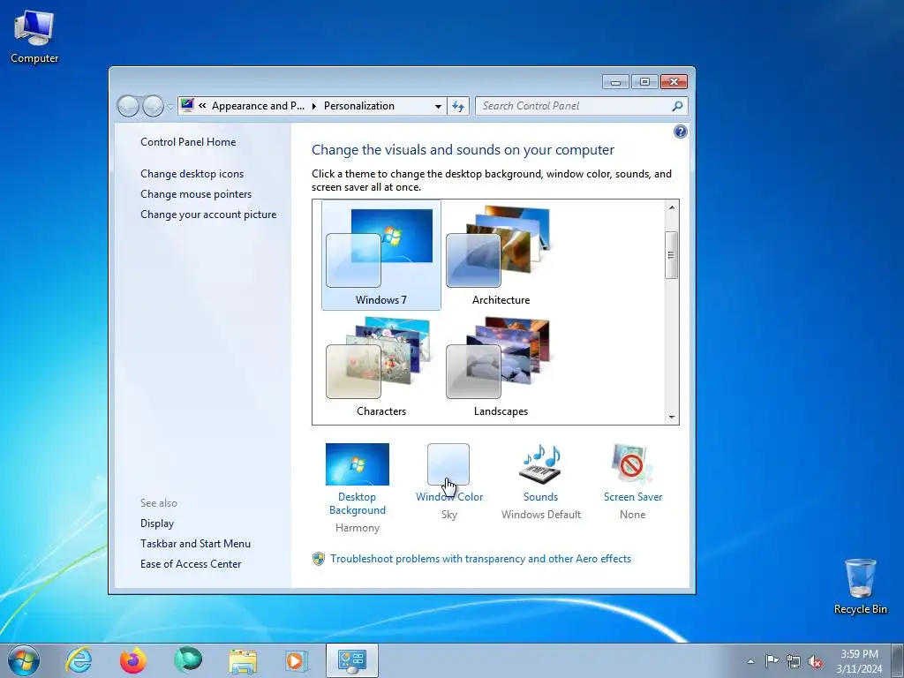
Task: Click the Control Panel taskbar button
Action: pos(351,660)
